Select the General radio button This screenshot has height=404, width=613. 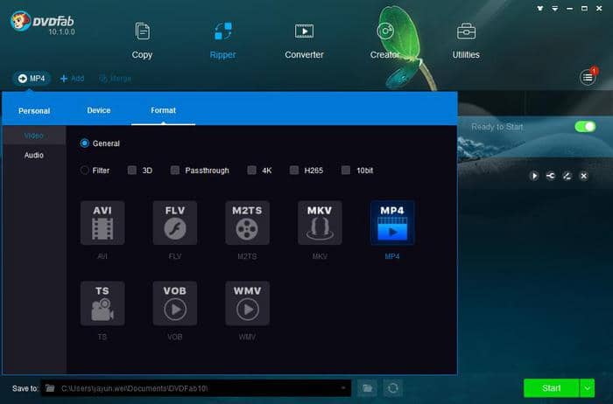click(84, 143)
